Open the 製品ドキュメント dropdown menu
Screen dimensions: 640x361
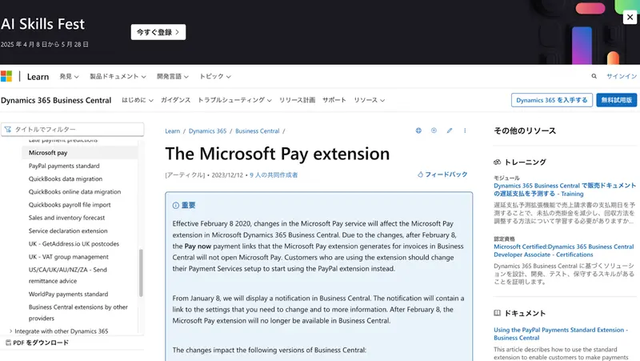[118, 76]
